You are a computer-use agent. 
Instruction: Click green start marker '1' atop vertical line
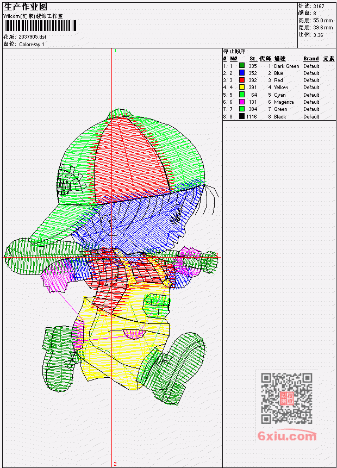coord(115,51)
